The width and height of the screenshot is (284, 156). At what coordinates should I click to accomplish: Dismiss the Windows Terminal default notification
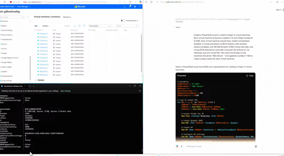click(x=140, y=91)
